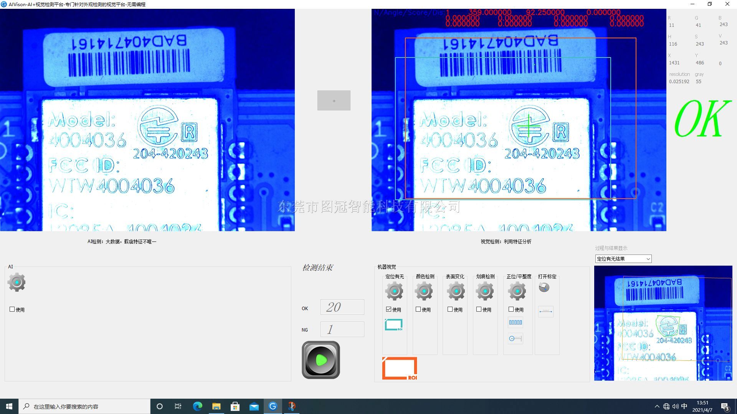
Task: Open the 定位有无结果 display dropdown
Action: pos(623,259)
